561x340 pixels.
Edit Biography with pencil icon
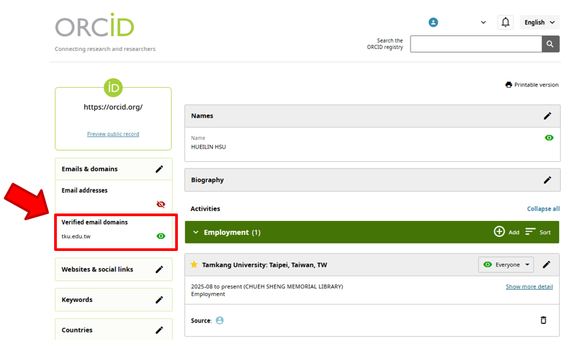[x=548, y=180]
